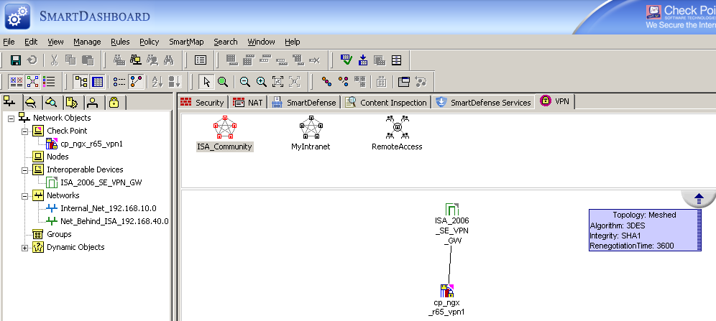Select the cp_ngx_r65_vpn1 gateway in the map

(446, 300)
